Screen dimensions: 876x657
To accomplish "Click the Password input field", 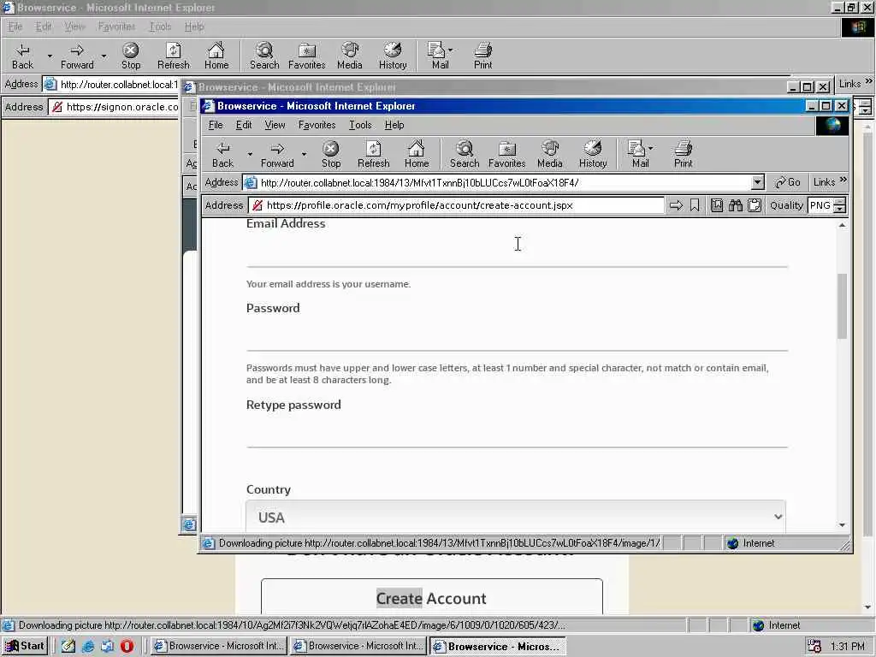I will pos(517,334).
